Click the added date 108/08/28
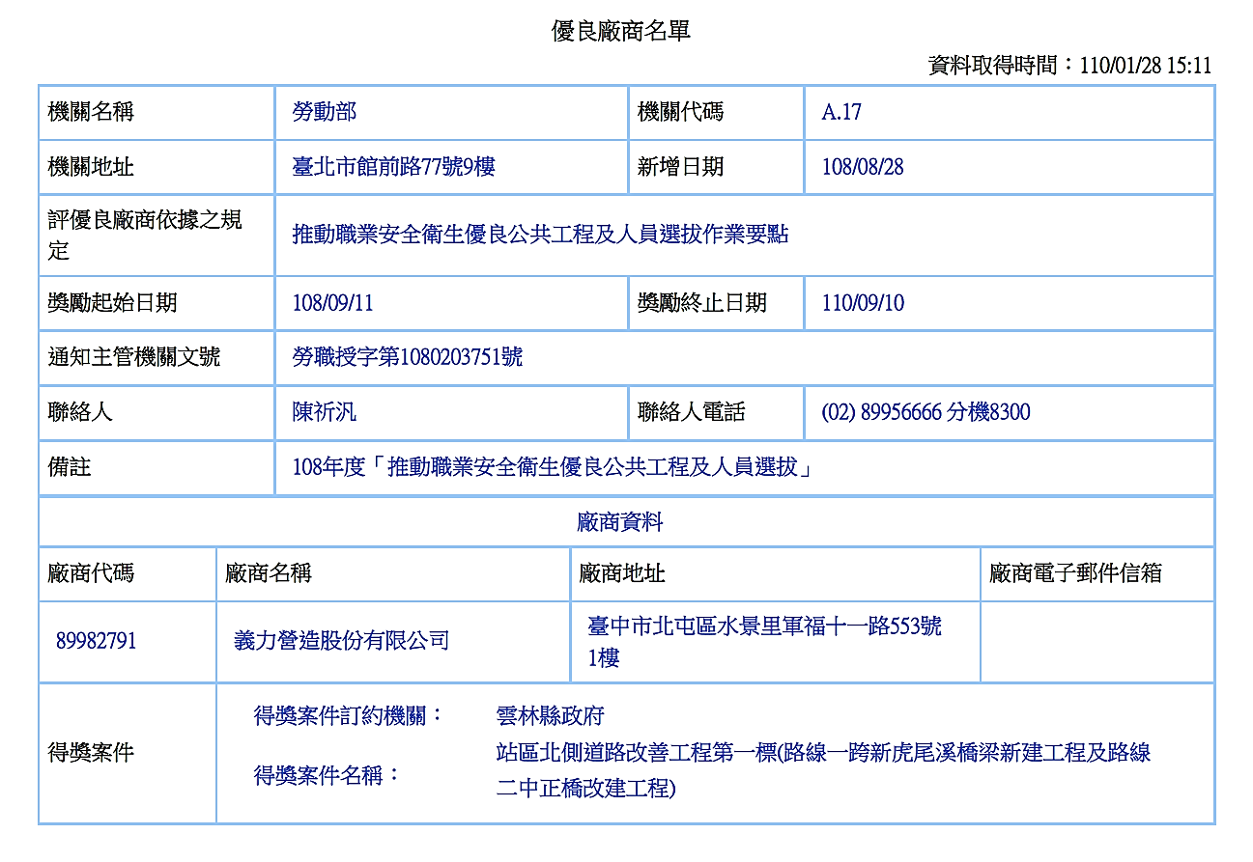This screenshot has width=1253, height=862. [x=863, y=167]
